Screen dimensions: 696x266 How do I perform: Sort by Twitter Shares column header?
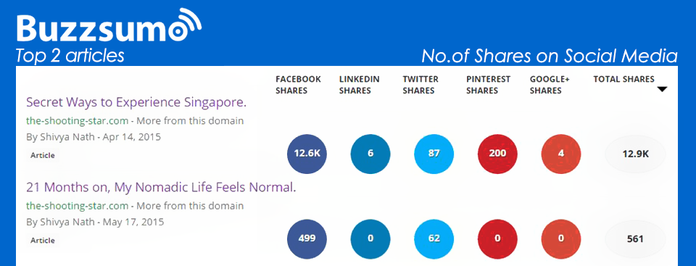coord(420,85)
